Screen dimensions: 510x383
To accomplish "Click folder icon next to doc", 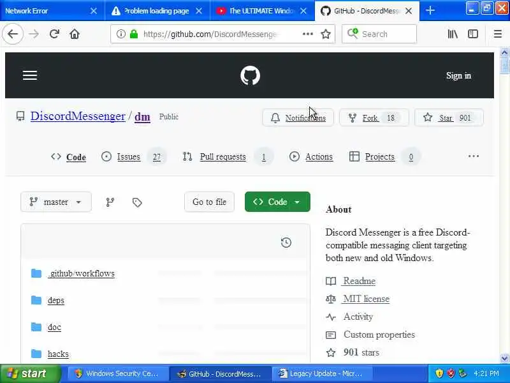I will coord(36,327).
